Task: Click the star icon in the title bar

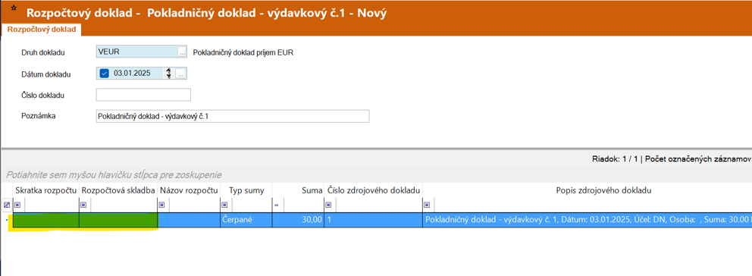Action: click(13, 9)
